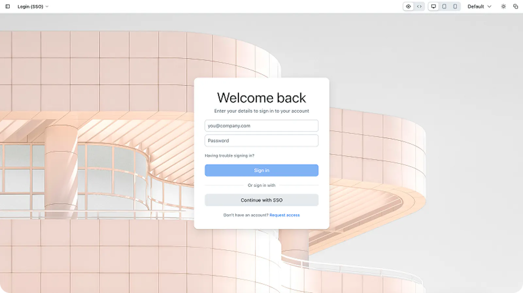The height and width of the screenshot is (293, 523).
Task: Select tablet viewport icon
Action: pos(444,7)
